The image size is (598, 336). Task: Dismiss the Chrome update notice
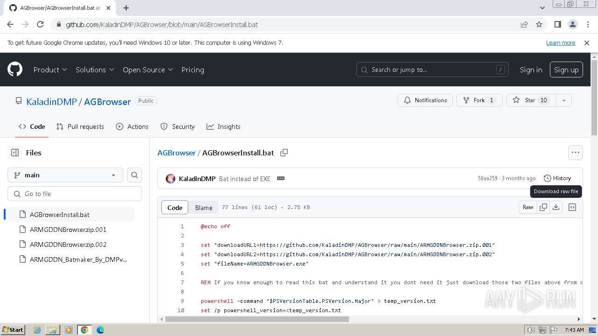587,42
